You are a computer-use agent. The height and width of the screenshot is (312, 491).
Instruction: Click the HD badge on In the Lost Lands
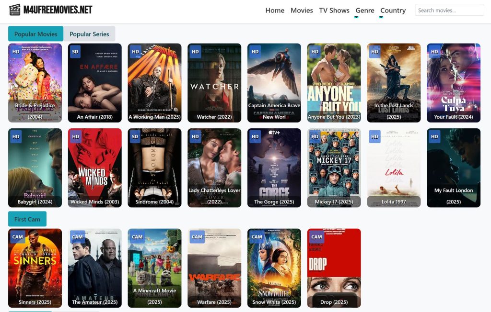[x=374, y=52]
